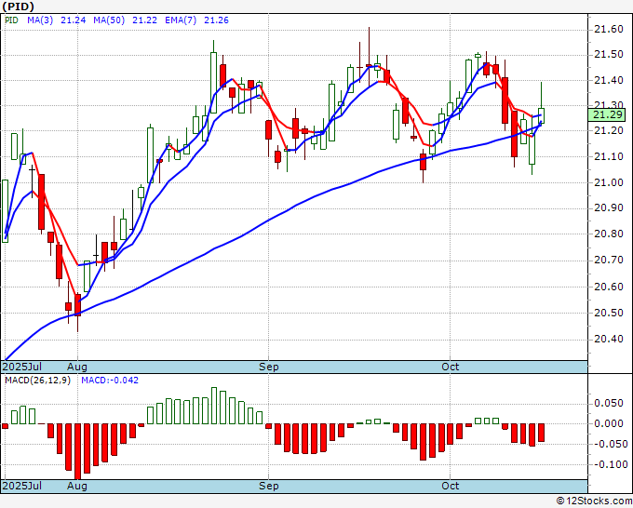
Task: Click Oct on MACD time axis
Action: click(451, 486)
